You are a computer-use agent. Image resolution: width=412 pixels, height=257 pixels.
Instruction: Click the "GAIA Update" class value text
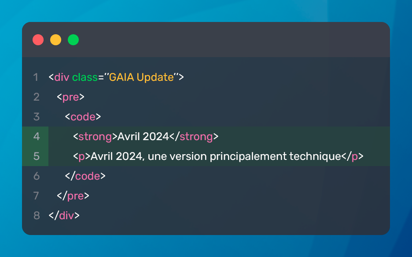click(141, 77)
